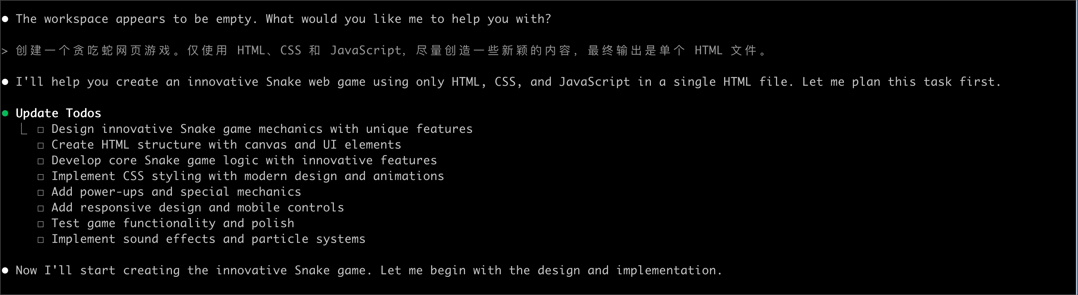
Task: Check the 'Add power-ups and special mechanics' box
Action: pyautogui.click(x=41, y=192)
